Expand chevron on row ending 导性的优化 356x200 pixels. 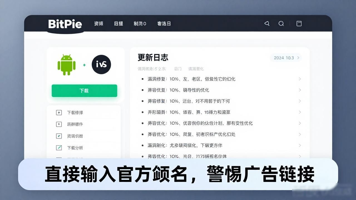300,90
